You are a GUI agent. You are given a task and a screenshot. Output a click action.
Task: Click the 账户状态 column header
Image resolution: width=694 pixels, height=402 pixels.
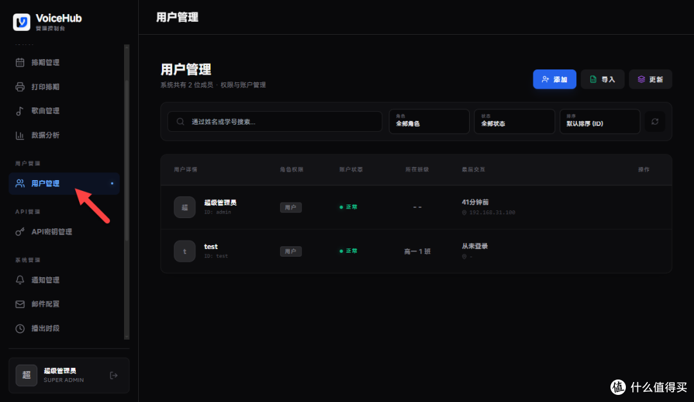[351, 170]
